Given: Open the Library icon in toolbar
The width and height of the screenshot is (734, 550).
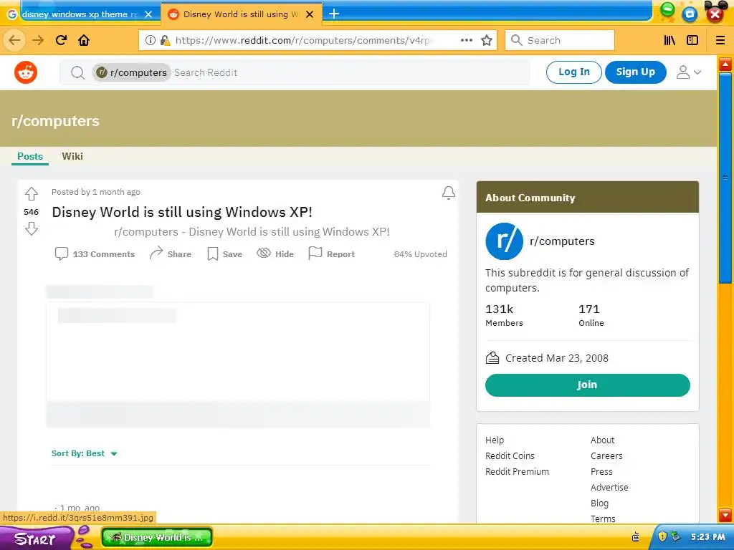Looking at the screenshot, I should point(670,40).
